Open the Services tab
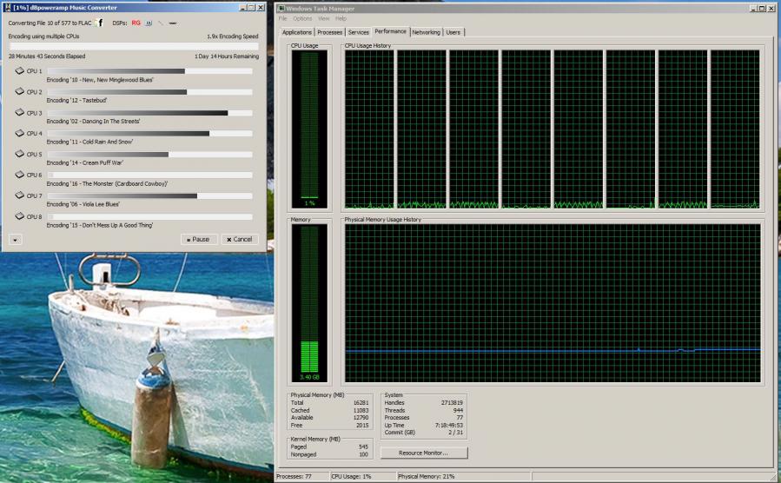781x483 pixels. pyautogui.click(x=358, y=32)
